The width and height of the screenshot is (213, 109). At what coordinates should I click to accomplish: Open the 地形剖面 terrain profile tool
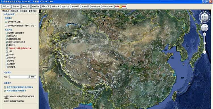tap(85, 6)
